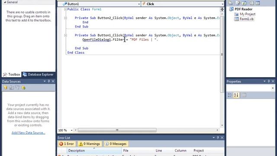
Task: Pin the Properties panel
Action: click(269, 81)
